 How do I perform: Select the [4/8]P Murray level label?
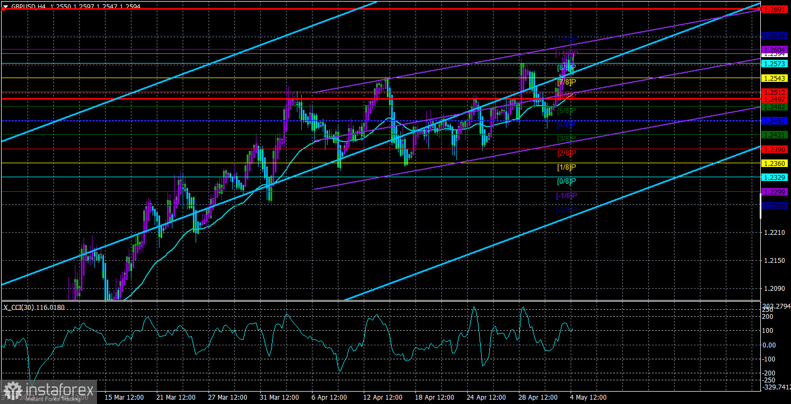pyautogui.click(x=566, y=125)
